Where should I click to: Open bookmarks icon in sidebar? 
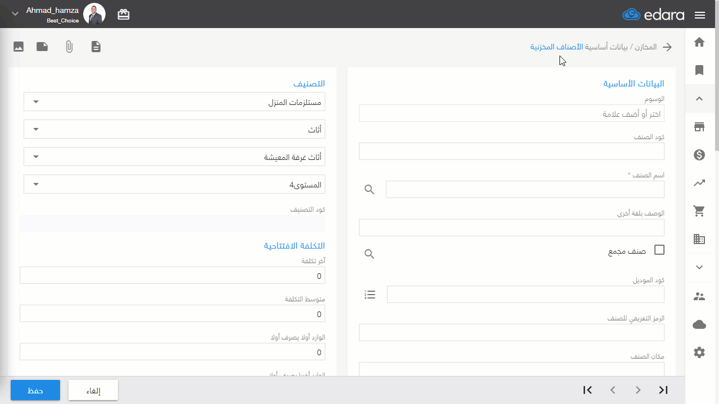pyautogui.click(x=699, y=70)
